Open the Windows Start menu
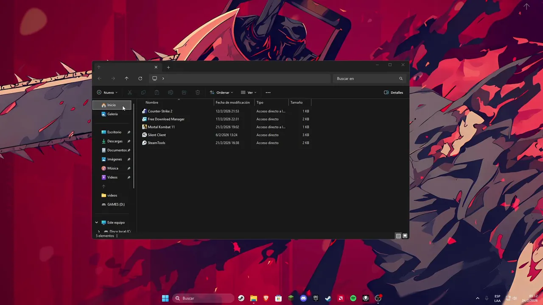Viewport: 543px width, 305px height. 165,298
